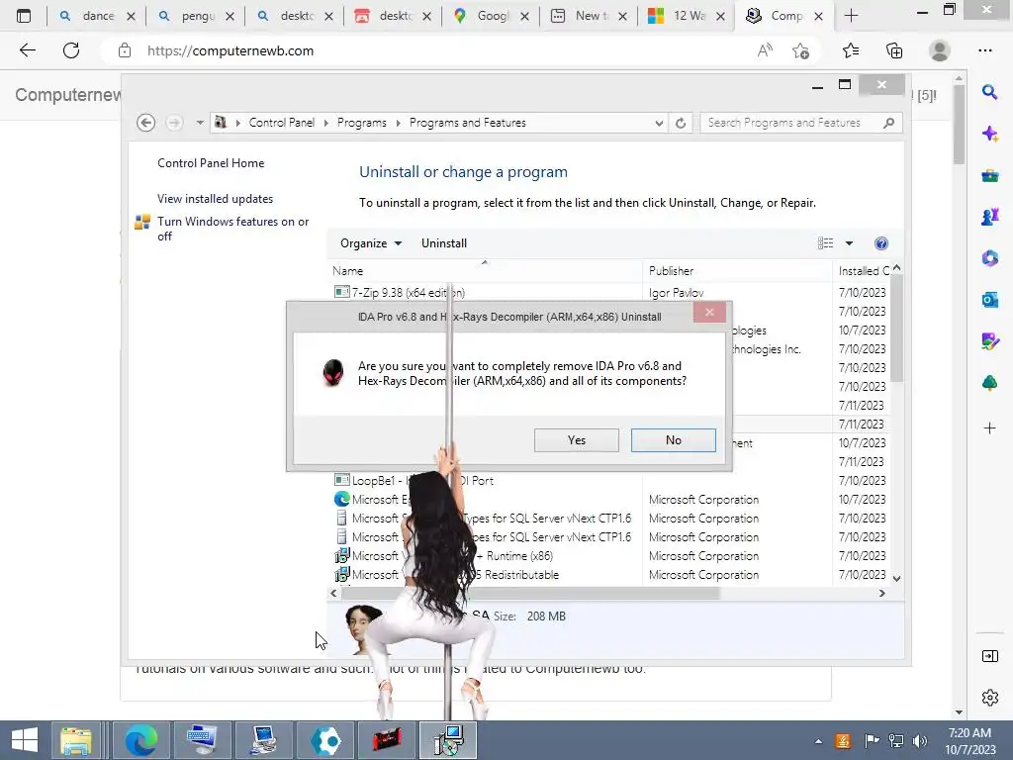Select Programs and Features breadcrumb
Viewport: 1013px width, 760px height.
(468, 123)
